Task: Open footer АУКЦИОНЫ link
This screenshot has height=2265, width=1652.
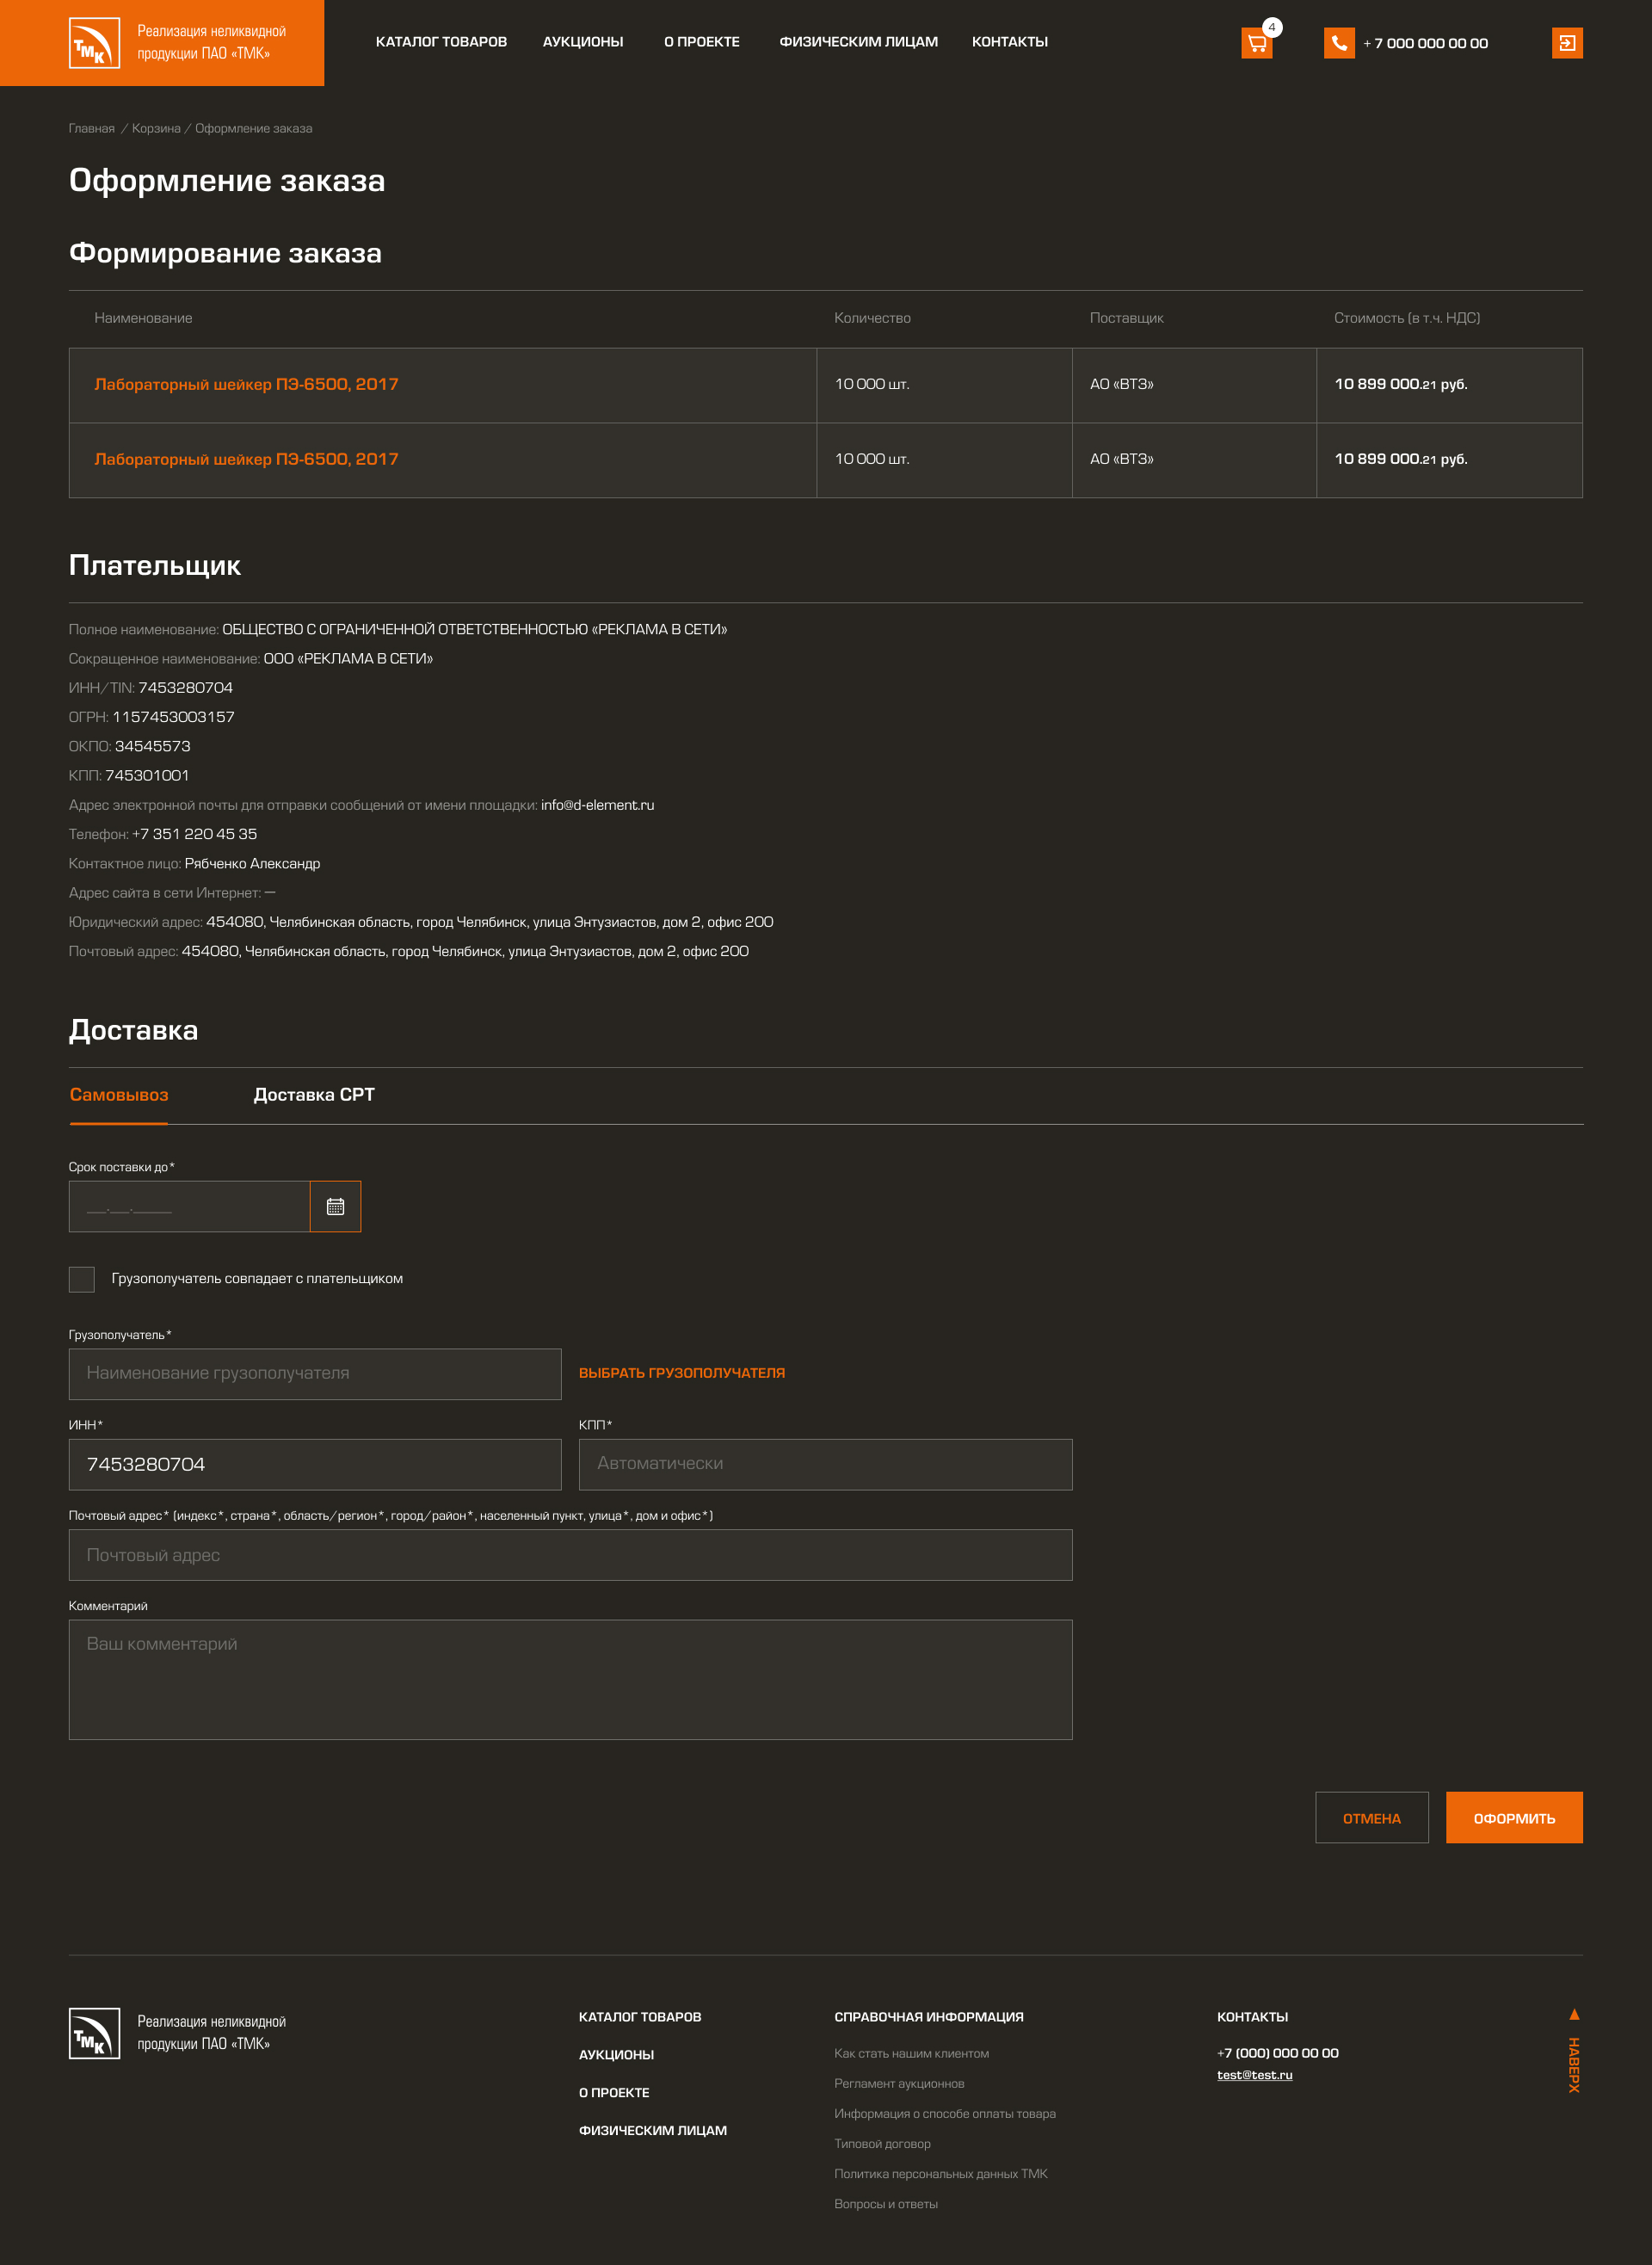Action: [x=616, y=2055]
